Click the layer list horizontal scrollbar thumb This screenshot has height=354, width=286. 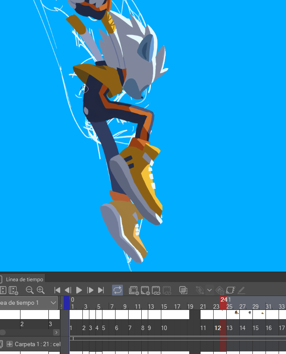[3, 332]
